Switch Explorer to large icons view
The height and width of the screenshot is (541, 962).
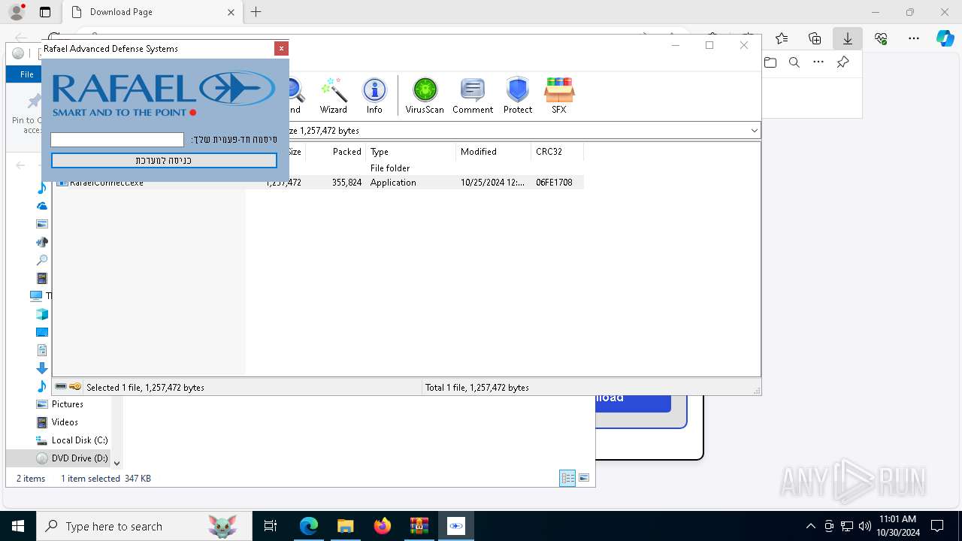(x=584, y=478)
